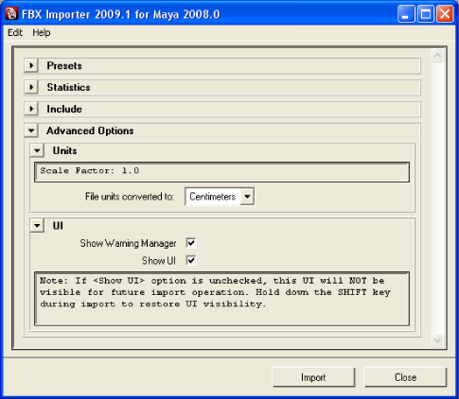The image size is (459, 399).
Task: Expand the Presets section arrow
Action: tap(31, 65)
